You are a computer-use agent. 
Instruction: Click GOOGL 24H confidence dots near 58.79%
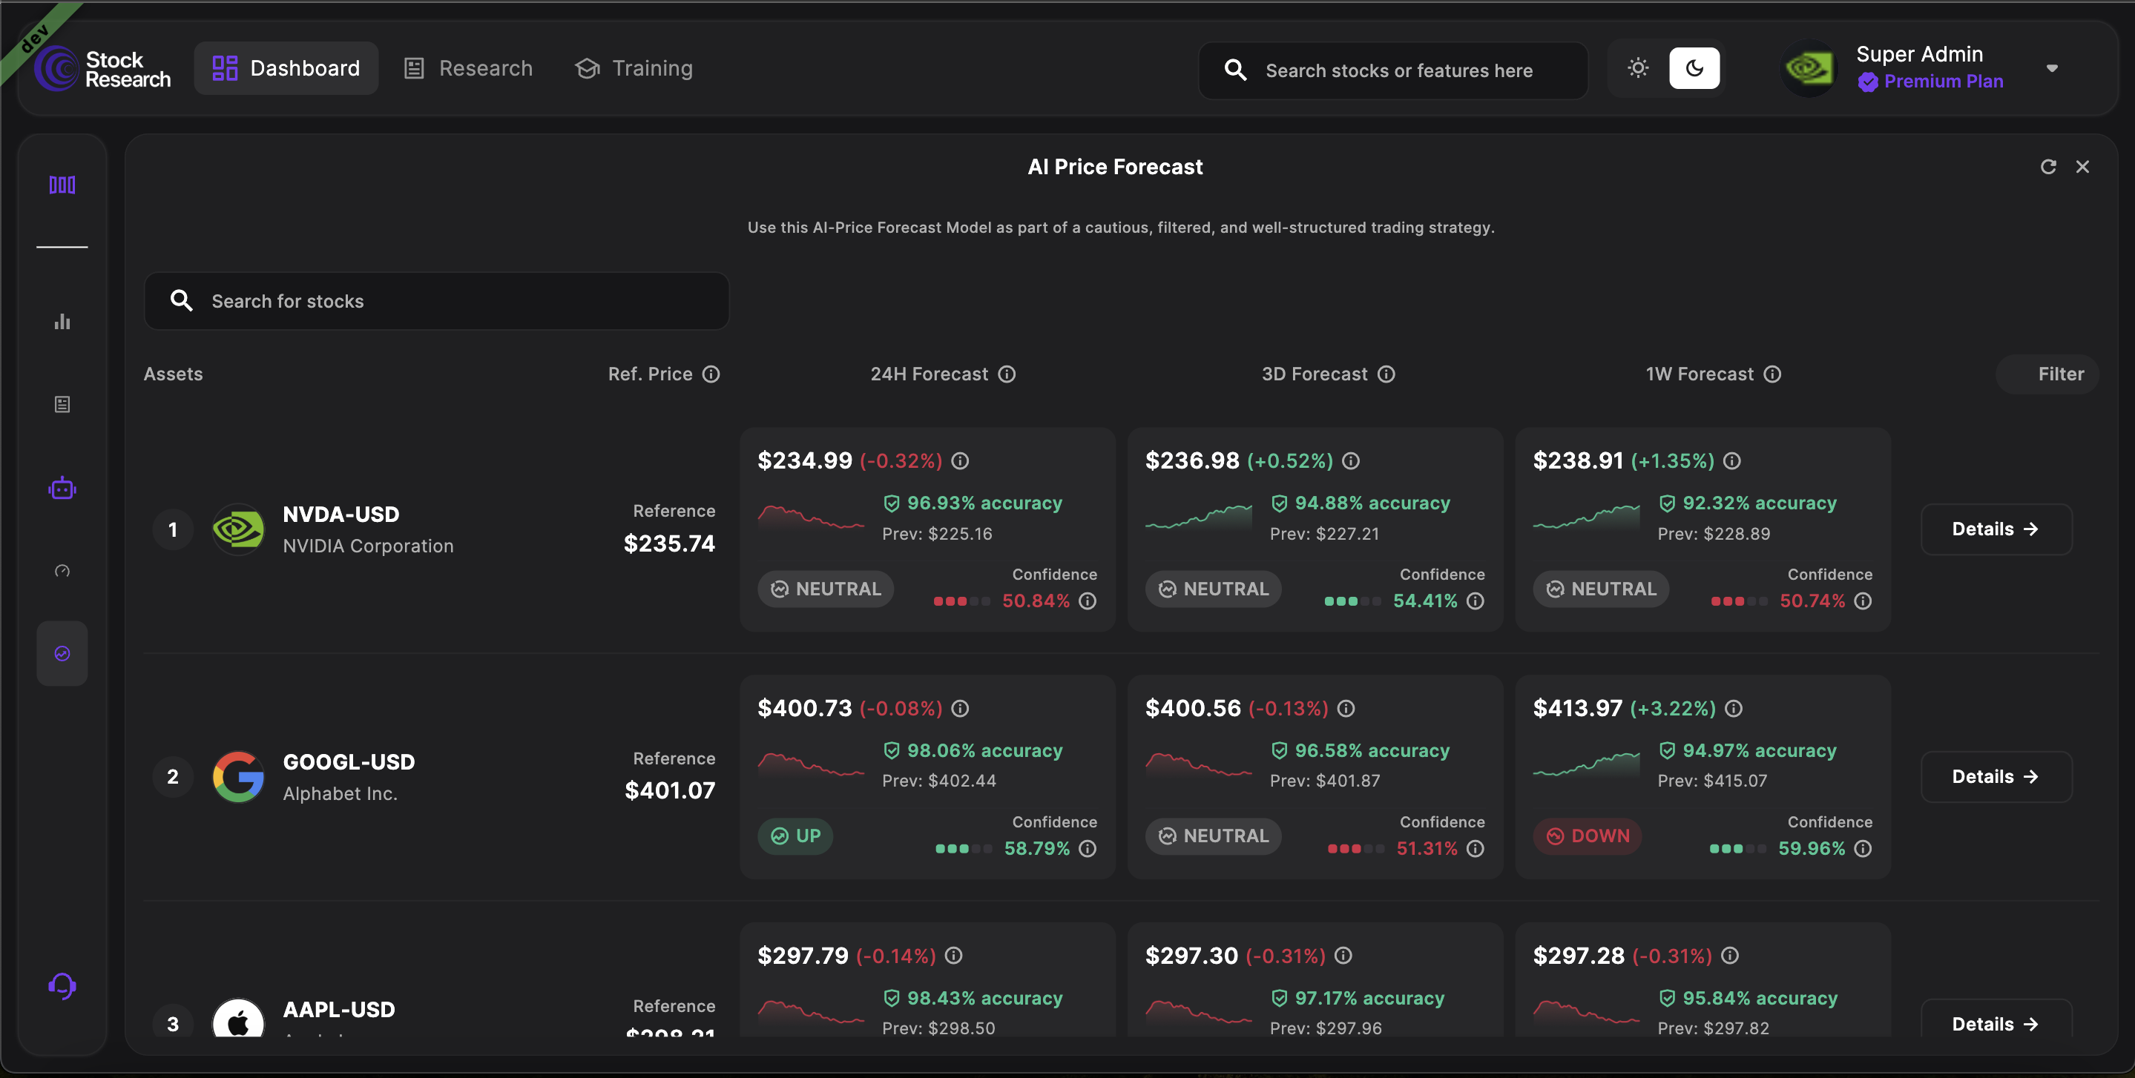pyautogui.click(x=963, y=848)
